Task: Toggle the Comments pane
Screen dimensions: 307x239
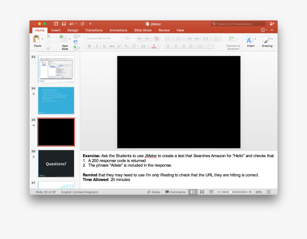Action: (x=175, y=192)
